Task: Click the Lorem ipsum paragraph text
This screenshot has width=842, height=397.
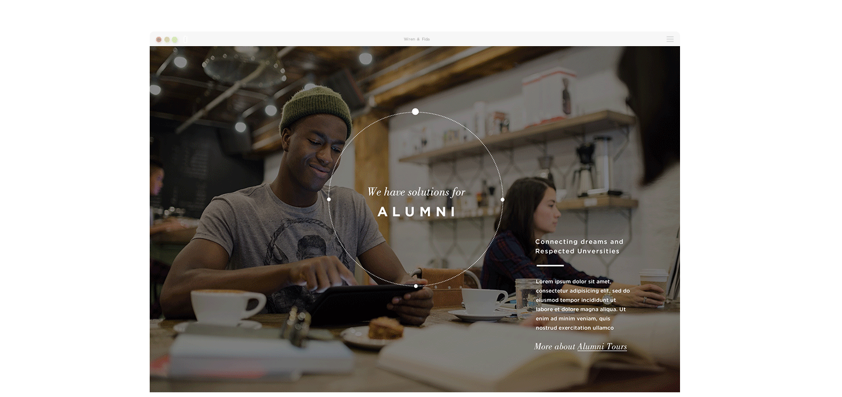Action: click(x=582, y=305)
